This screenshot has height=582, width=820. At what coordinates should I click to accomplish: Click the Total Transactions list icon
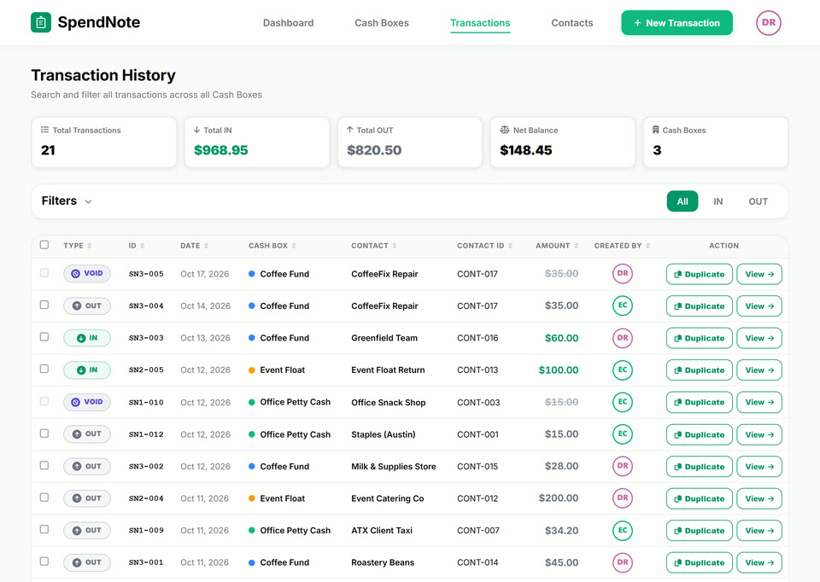click(45, 130)
